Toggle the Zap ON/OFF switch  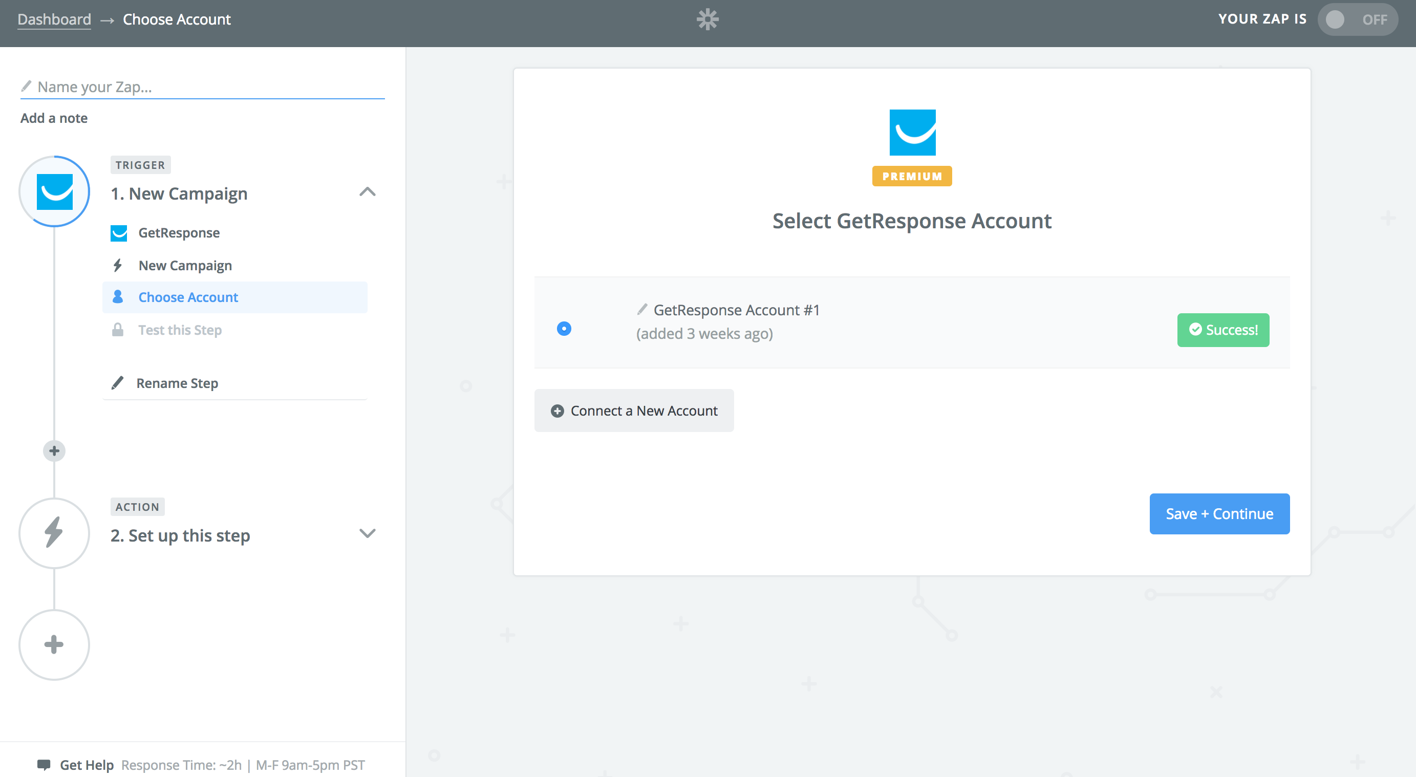(1357, 20)
